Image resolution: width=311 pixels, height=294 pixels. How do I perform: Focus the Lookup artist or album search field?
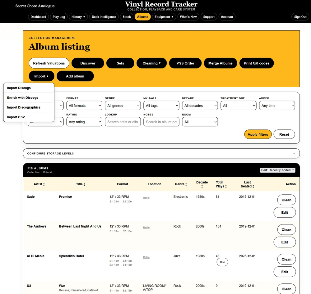[x=123, y=122]
